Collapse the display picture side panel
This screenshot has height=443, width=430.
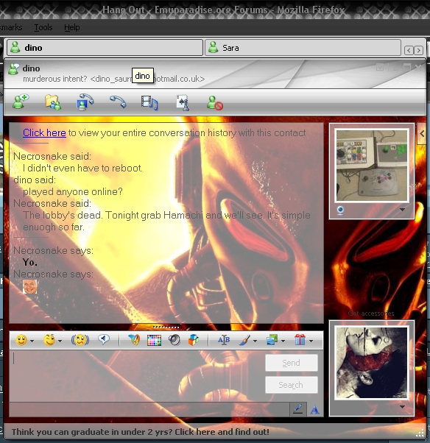[x=422, y=134]
